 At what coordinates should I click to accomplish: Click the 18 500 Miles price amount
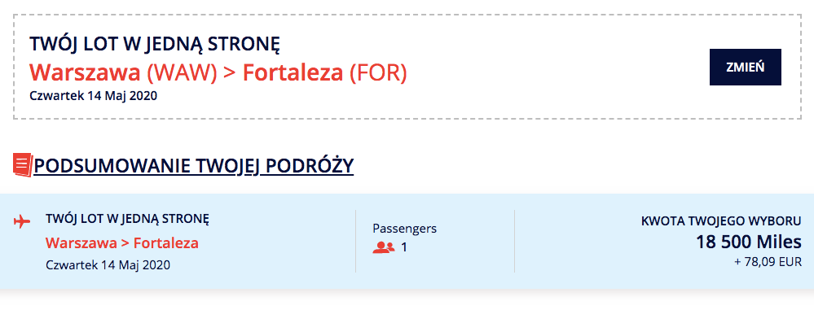click(749, 242)
